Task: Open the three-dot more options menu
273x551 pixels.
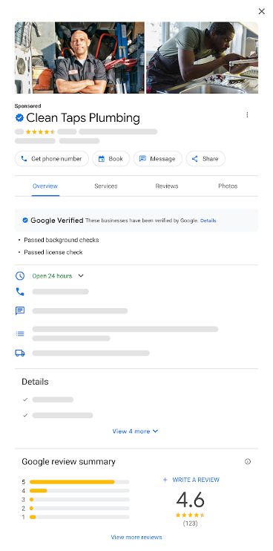Action: coord(247,115)
